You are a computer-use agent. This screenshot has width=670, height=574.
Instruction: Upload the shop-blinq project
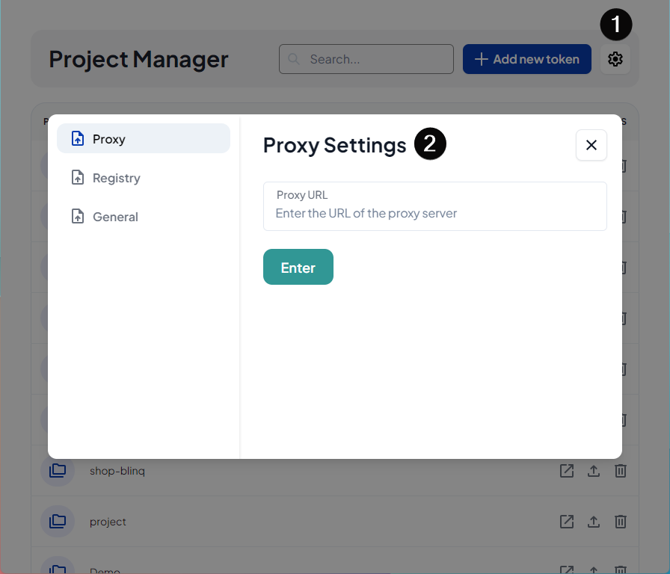[x=593, y=471]
